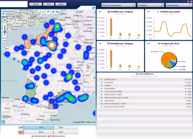The width and height of the screenshot is (193, 139).
Task: Click the Top 10 residences heading
Action: click(144, 74)
